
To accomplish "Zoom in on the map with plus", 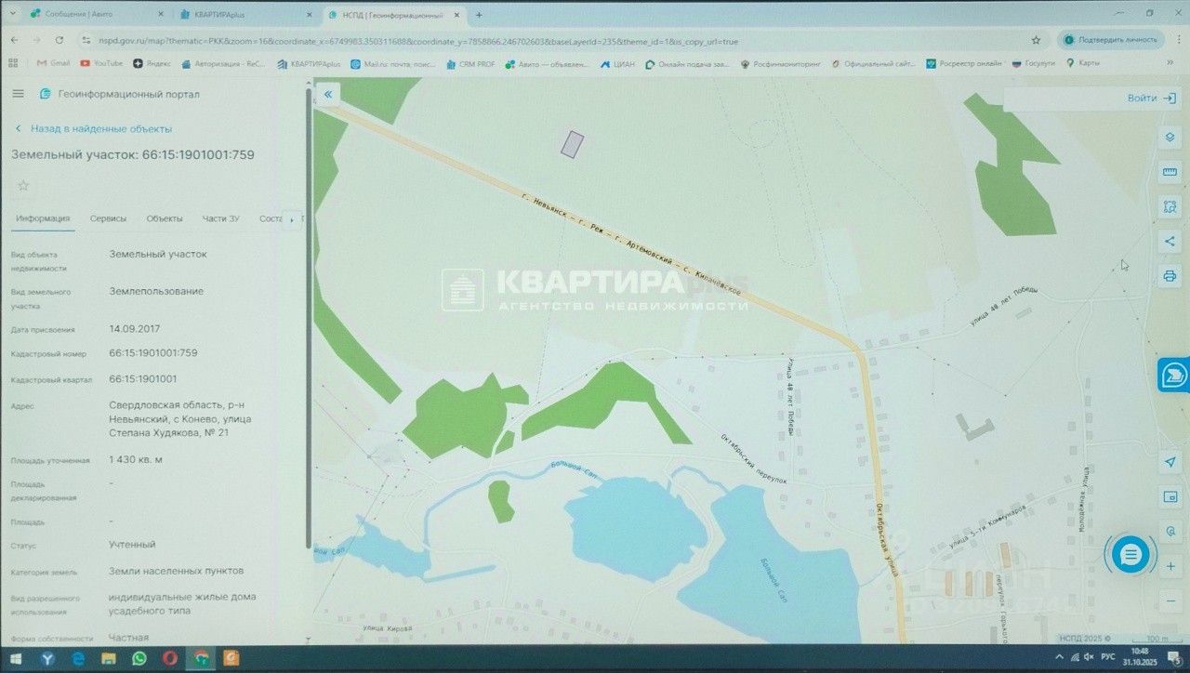I will click(1170, 565).
